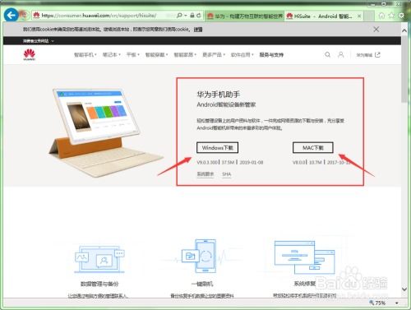
Task: Click the browser Home icon
Action: coord(381,16)
